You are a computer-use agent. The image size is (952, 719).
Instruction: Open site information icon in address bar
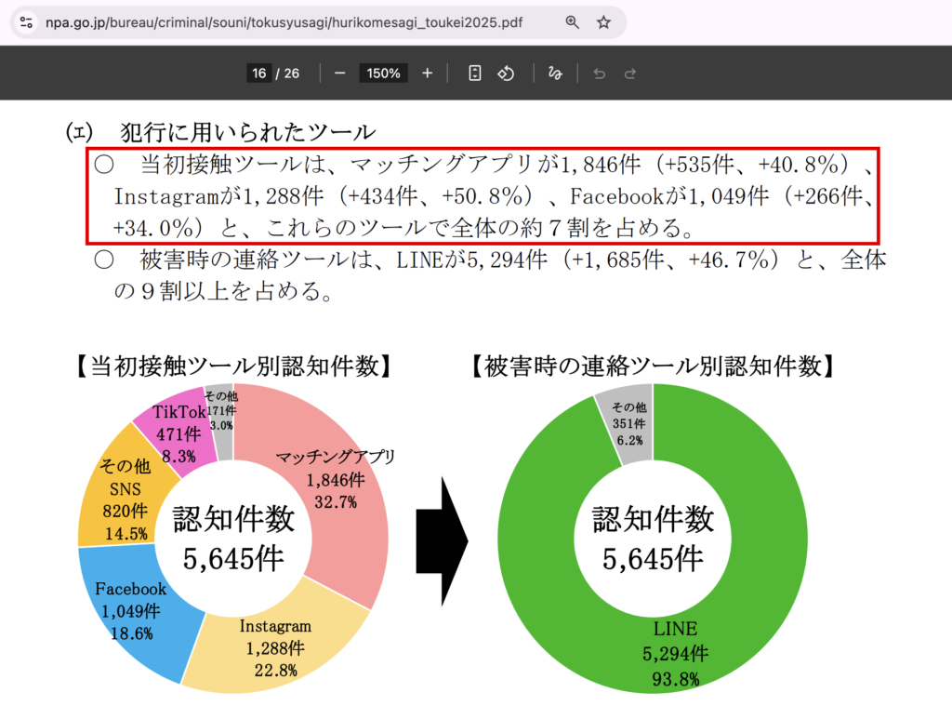tap(26, 22)
